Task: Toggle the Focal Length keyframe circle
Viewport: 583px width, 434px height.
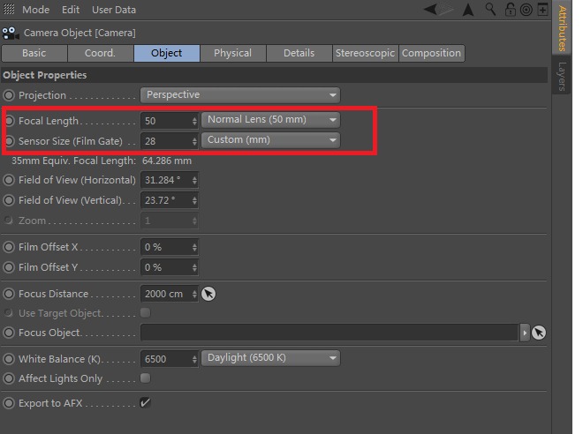Action: point(10,120)
